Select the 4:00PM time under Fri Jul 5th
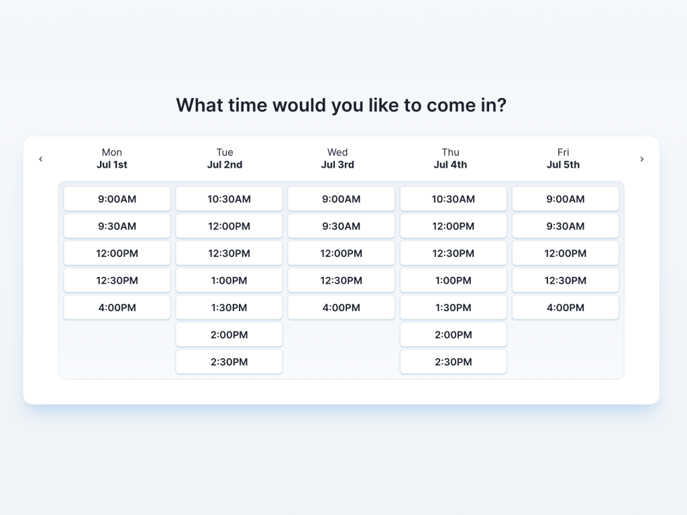This screenshot has width=687, height=515. 565,307
